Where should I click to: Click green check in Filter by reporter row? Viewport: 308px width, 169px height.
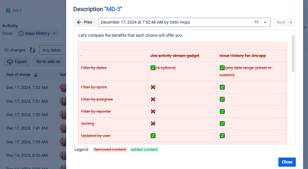click(222, 112)
